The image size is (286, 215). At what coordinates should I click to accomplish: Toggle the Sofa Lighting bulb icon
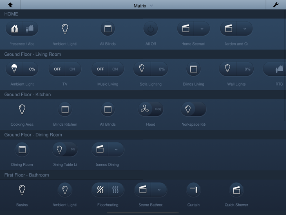[x=142, y=69]
